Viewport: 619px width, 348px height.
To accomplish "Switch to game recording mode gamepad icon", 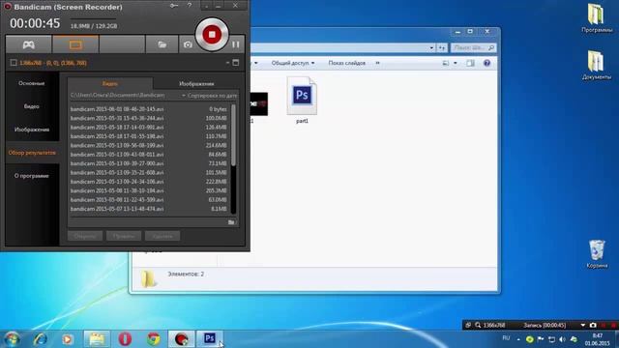I will coord(28,44).
